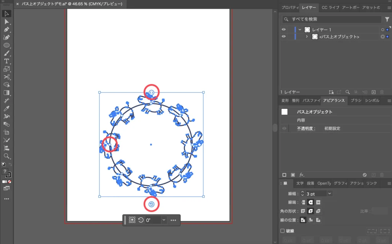Select the Direct Selection tool
Viewport: 392px width, 244px height.
tap(7, 22)
